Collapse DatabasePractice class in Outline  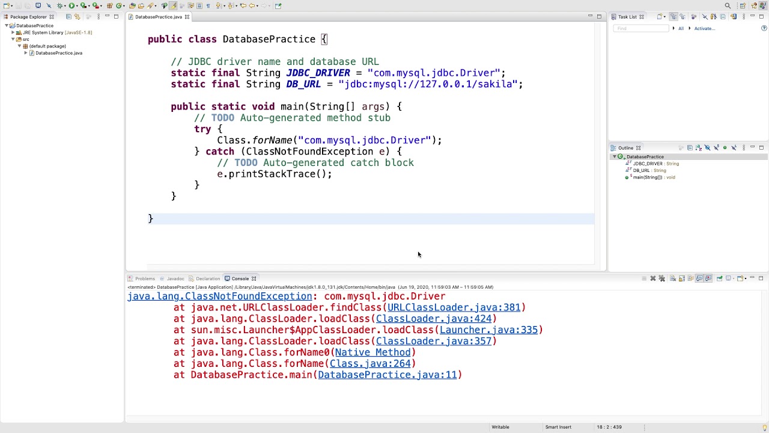[615, 156]
